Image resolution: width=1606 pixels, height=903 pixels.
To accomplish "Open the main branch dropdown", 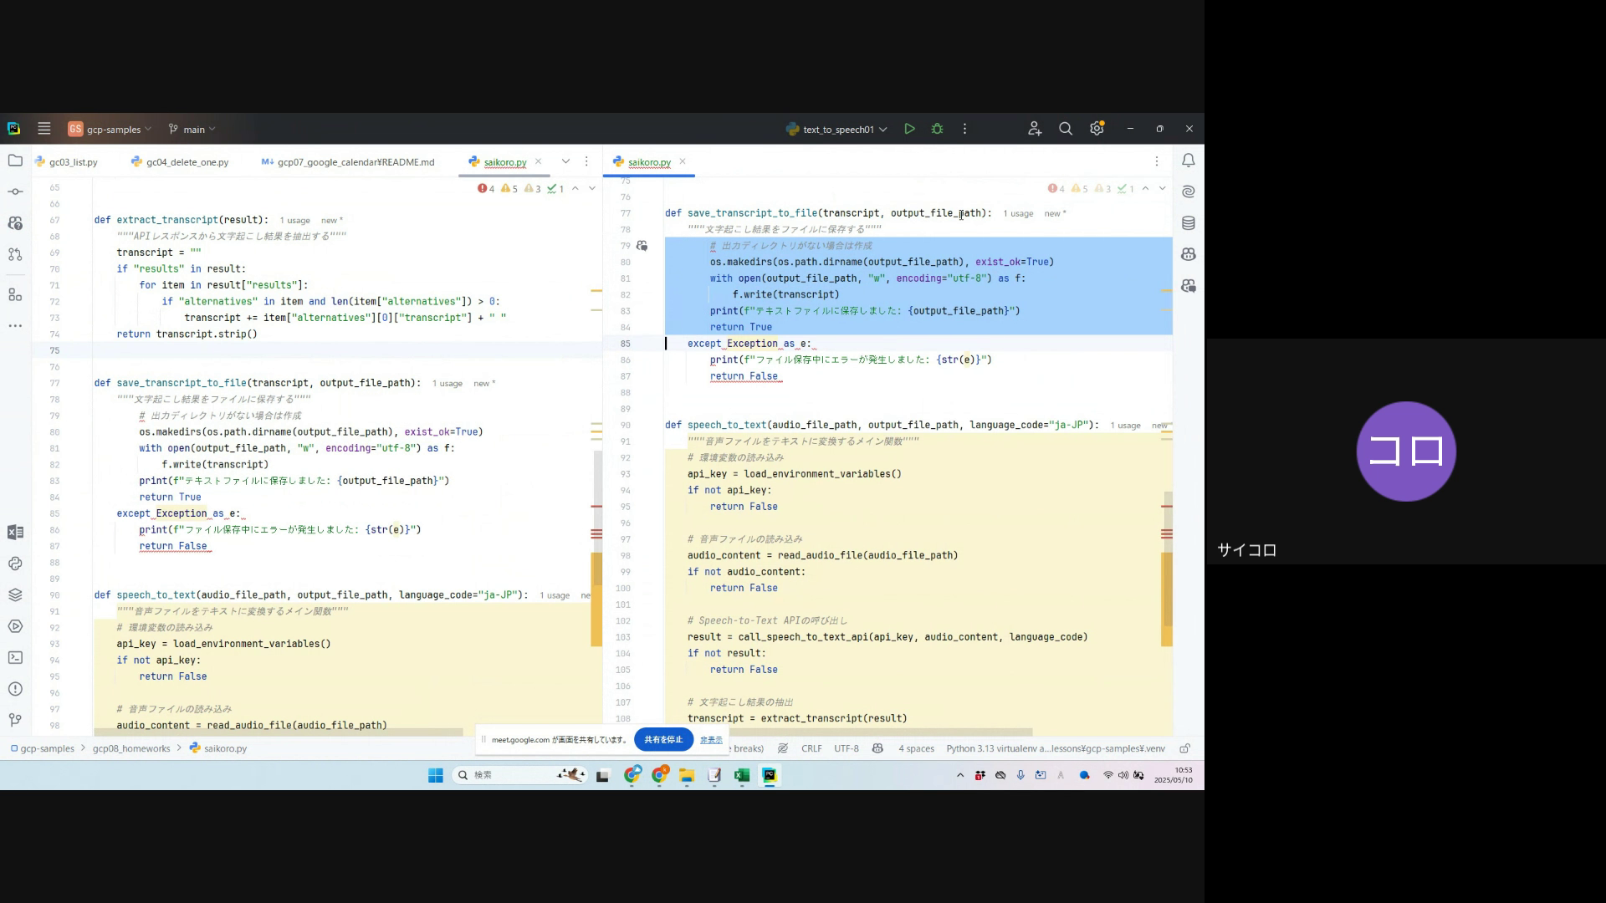I will 192,130.
